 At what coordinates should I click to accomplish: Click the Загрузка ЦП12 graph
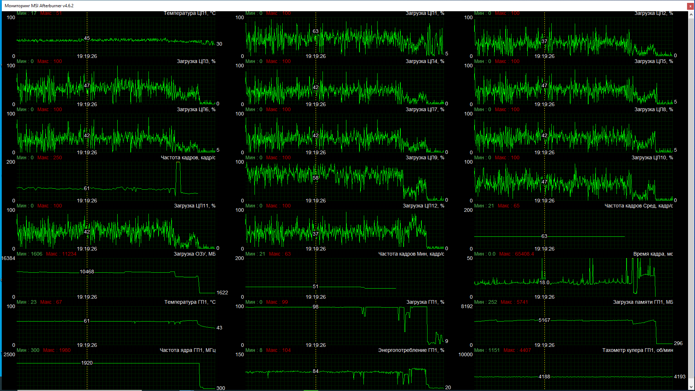tap(345, 229)
